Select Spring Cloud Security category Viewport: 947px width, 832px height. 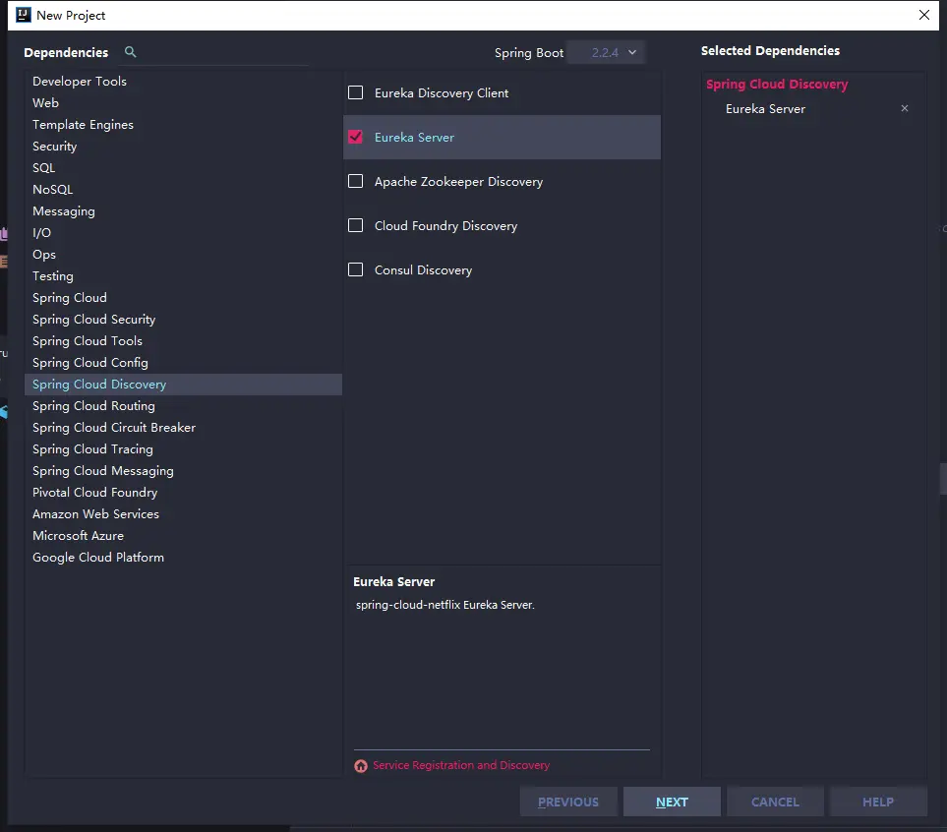[x=184, y=319]
